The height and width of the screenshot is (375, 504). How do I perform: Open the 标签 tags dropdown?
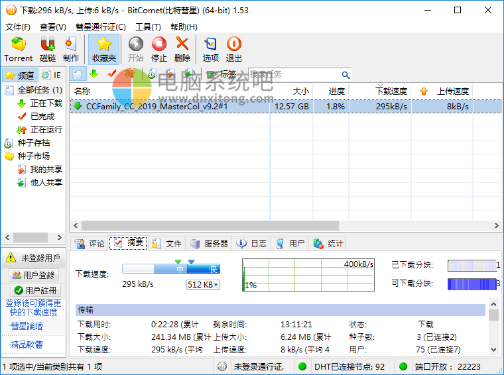point(221,74)
